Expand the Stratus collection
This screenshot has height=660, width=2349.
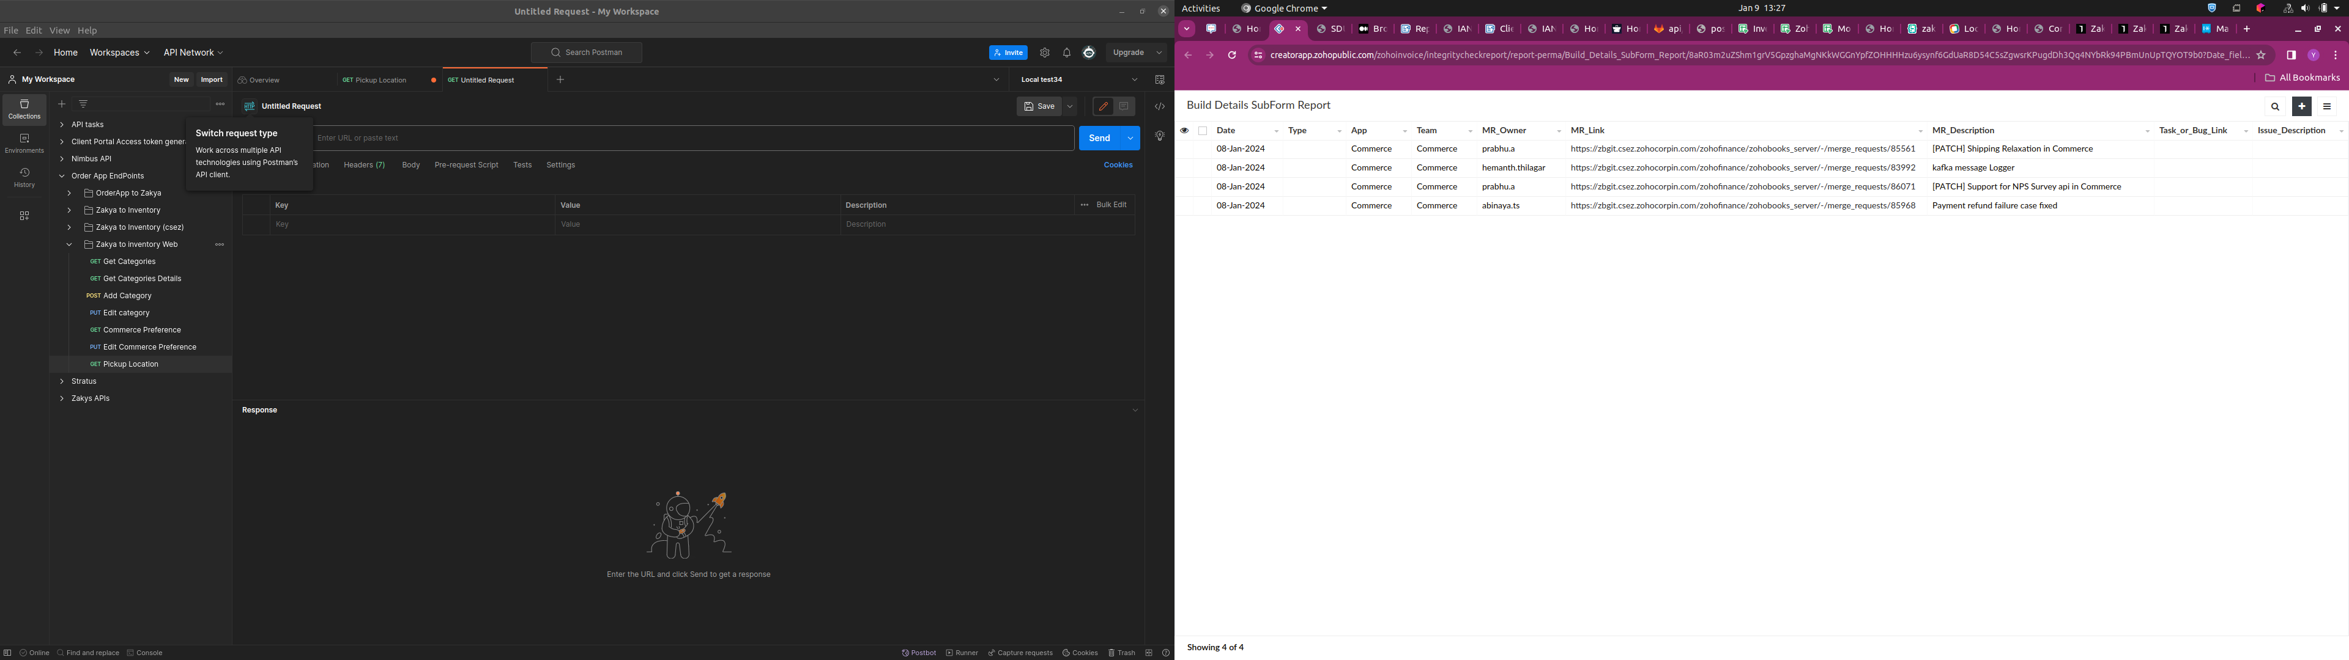point(62,382)
